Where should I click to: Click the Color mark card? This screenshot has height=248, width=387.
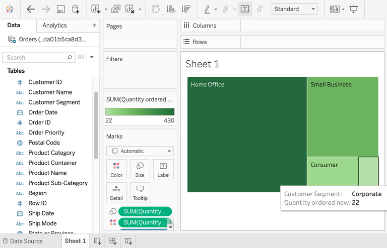click(x=116, y=169)
